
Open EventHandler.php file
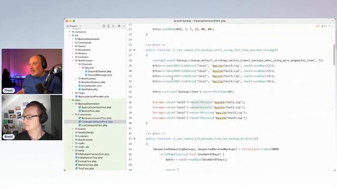[x=91, y=86]
